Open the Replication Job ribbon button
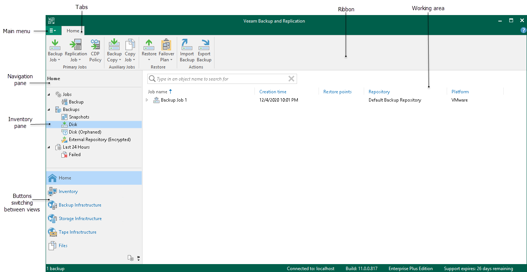 click(x=76, y=50)
